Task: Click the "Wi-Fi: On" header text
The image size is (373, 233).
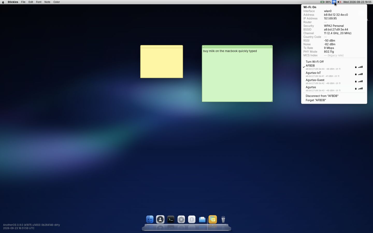Action: [x=310, y=7]
